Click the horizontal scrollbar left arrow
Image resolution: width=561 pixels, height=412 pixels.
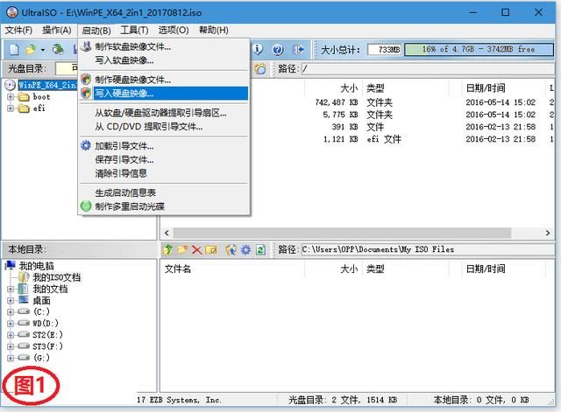(x=167, y=233)
